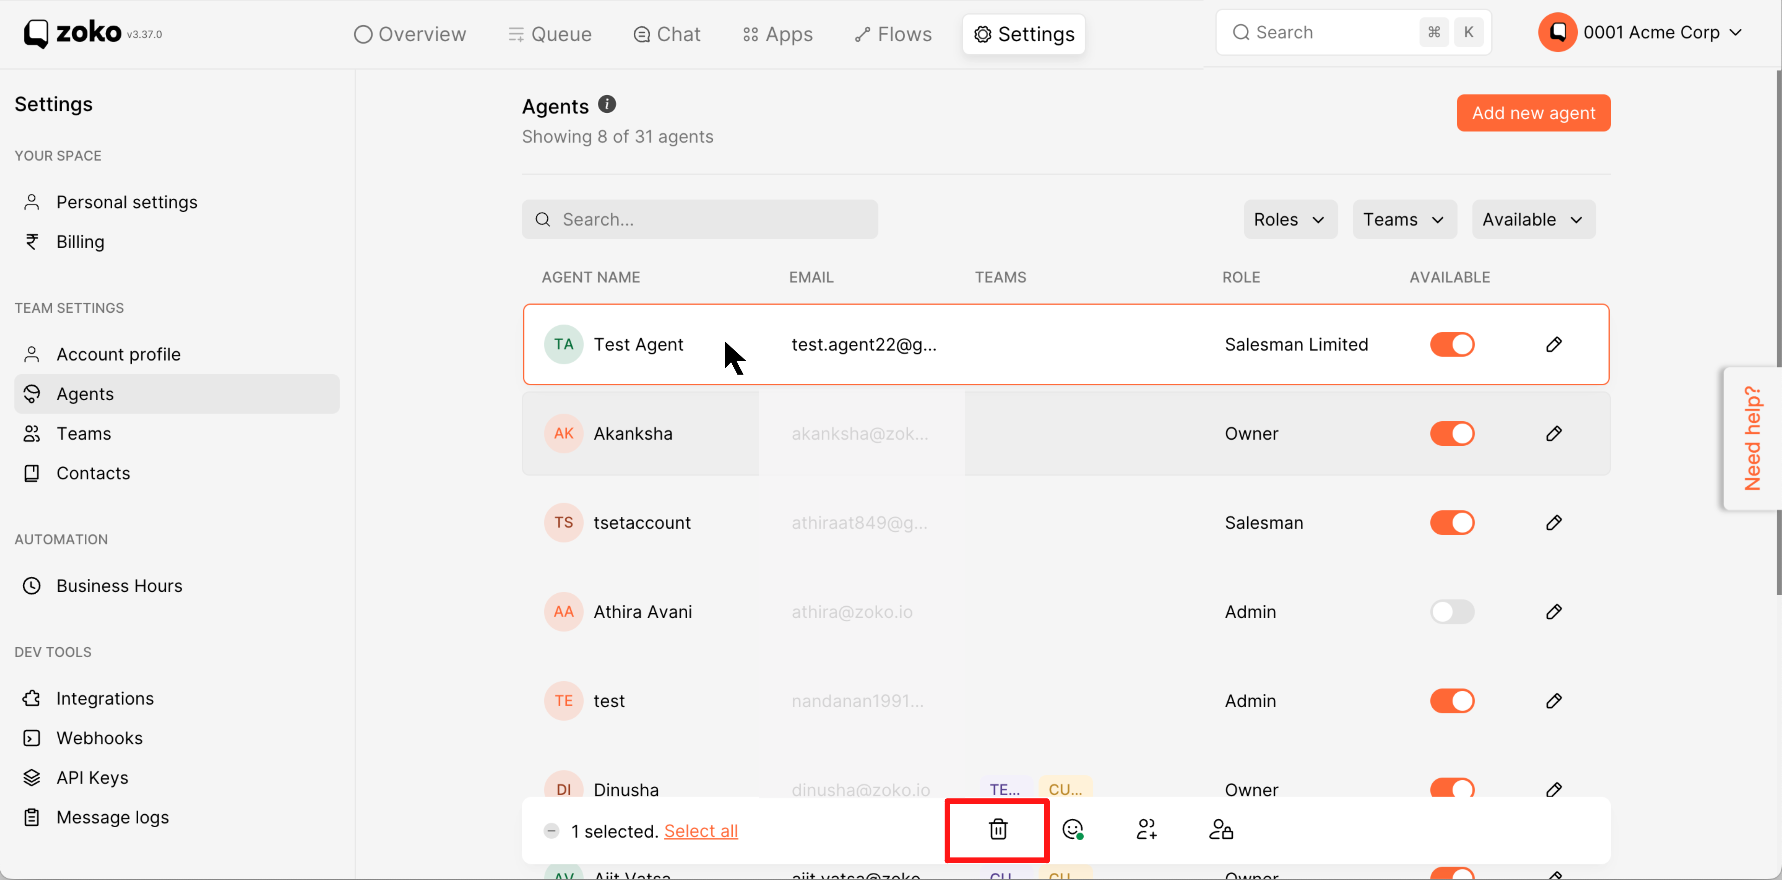This screenshot has height=880, width=1782.
Task: Focus the global Search field
Action: (1353, 33)
